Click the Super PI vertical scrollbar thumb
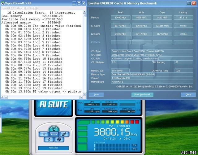 [x=84, y=15]
